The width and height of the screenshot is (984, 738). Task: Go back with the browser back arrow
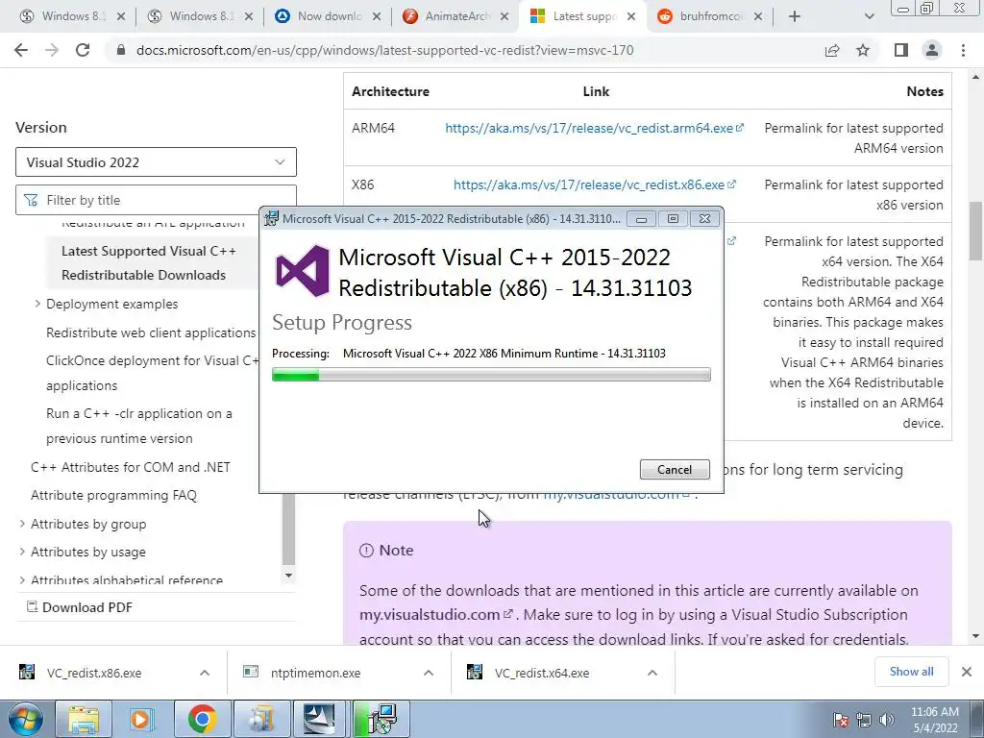pyautogui.click(x=21, y=50)
